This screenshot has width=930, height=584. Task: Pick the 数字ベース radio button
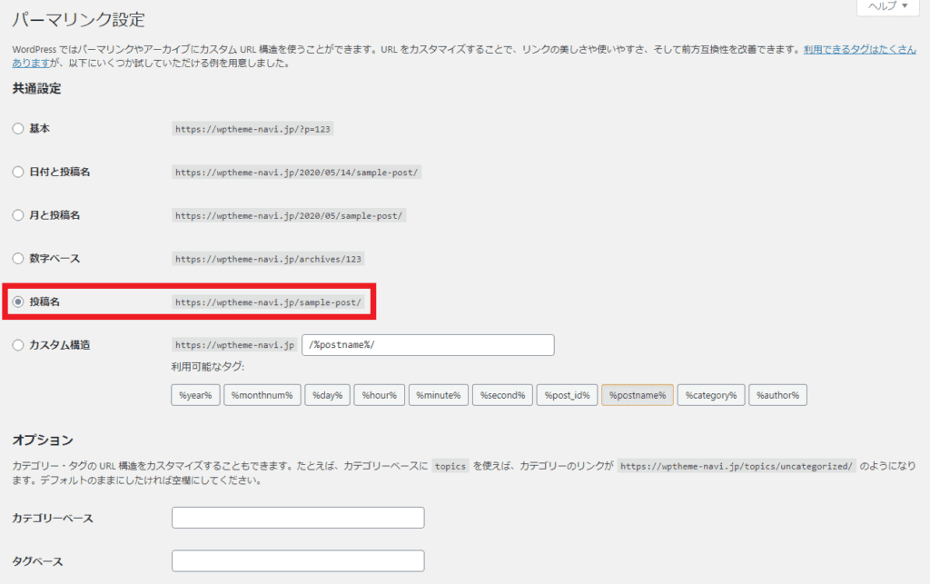[18, 259]
